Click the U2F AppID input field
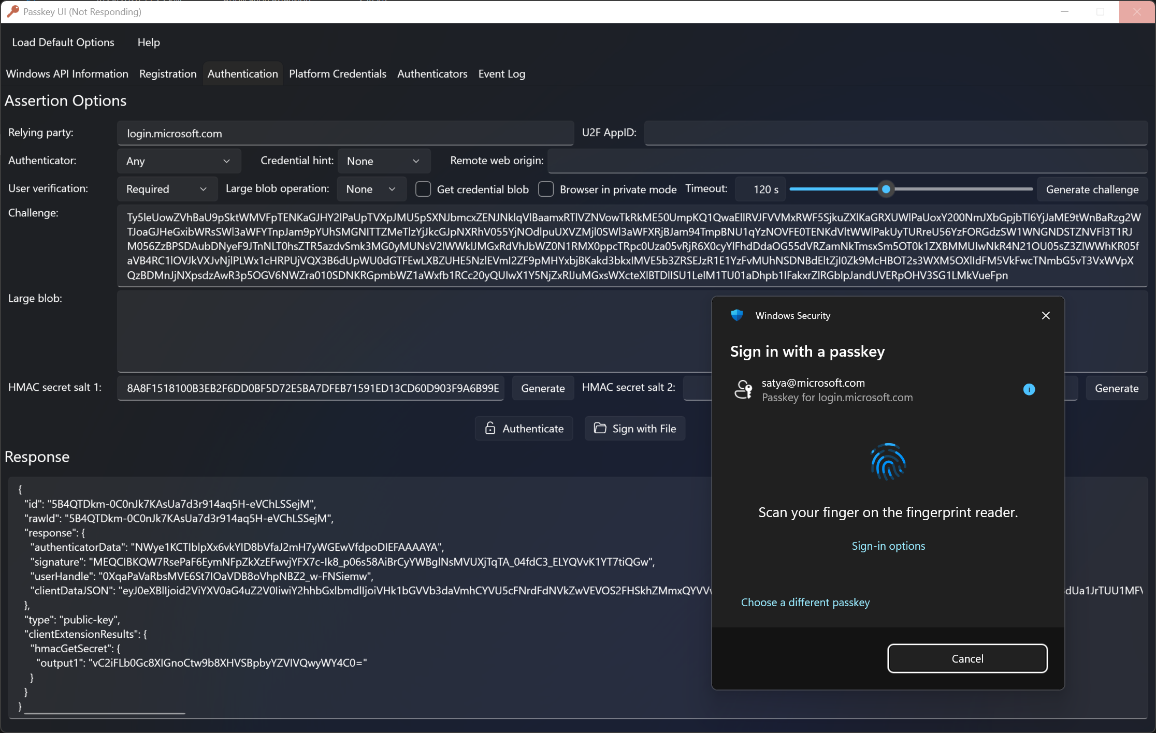Image resolution: width=1156 pixels, height=733 pixels. (x=896, y=134)
